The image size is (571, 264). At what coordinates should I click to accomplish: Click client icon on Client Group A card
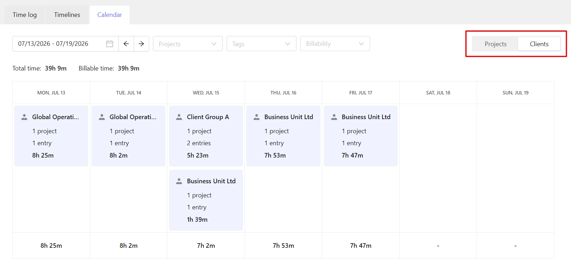[x=179, y=117]
